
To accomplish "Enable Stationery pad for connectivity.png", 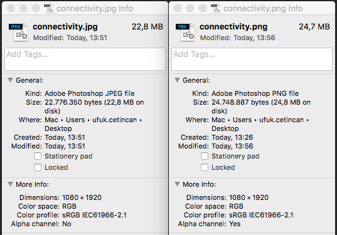I will click(205, 156).
